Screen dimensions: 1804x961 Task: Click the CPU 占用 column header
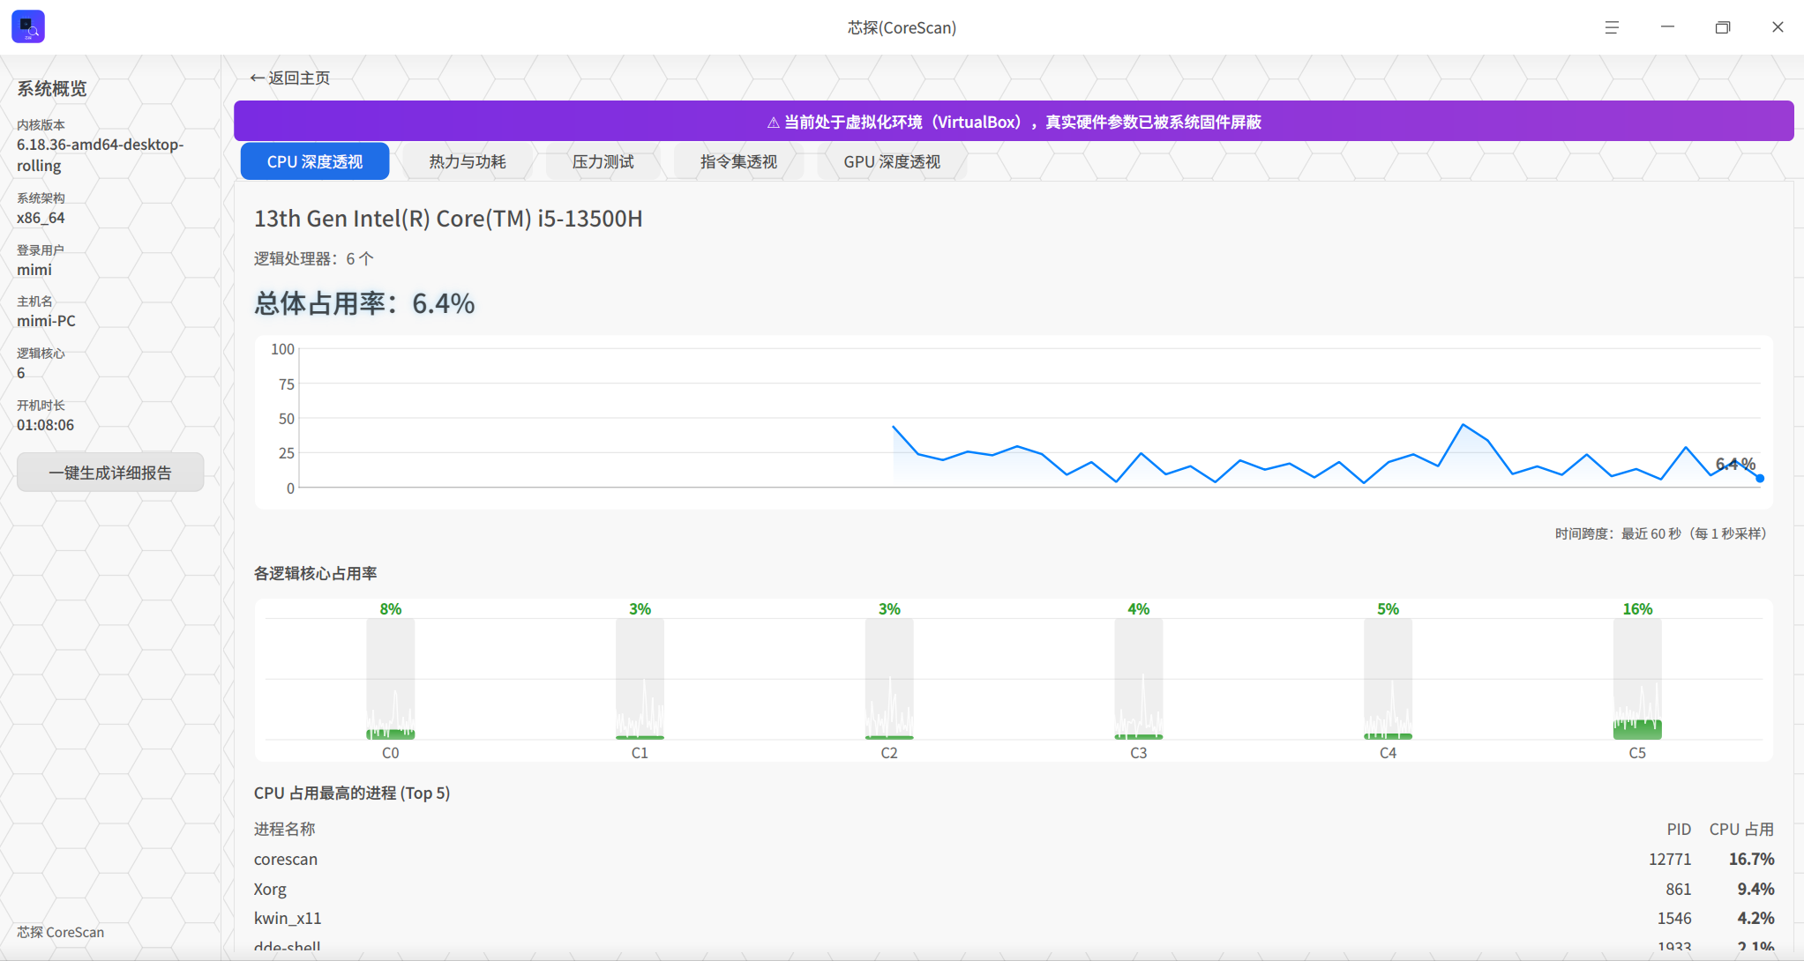(x=1741, y=829)
